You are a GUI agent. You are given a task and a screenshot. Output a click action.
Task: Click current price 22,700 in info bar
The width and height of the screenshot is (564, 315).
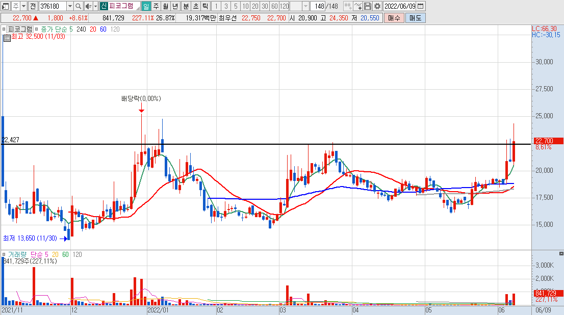click(x=22, y=18)
